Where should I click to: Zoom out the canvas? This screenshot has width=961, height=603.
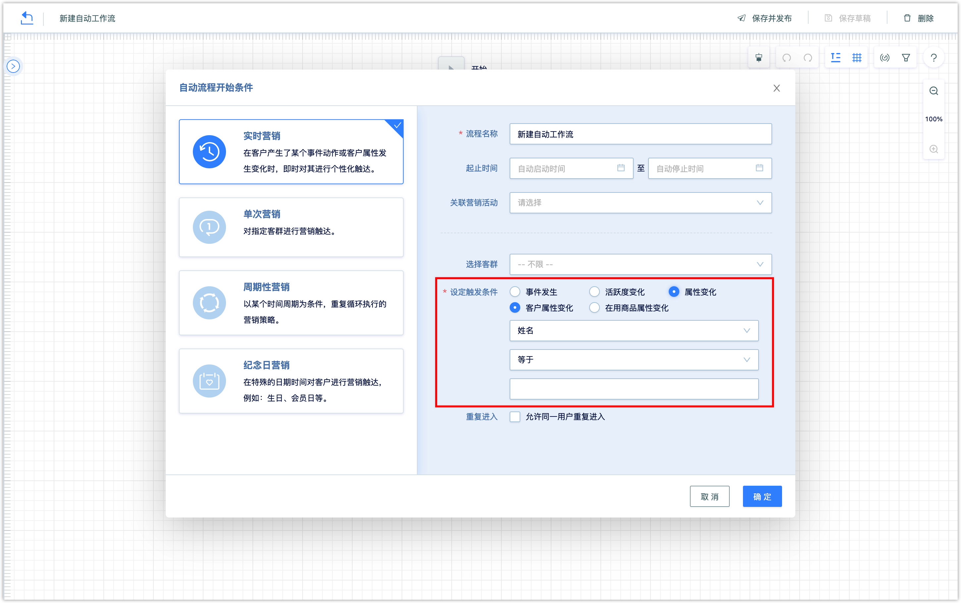click(x=933, y=91)
